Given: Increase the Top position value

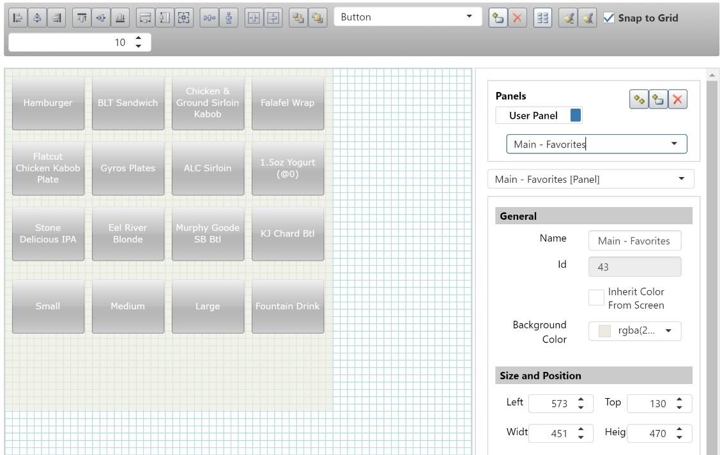Looking at the screenshot, I should 680,399.
